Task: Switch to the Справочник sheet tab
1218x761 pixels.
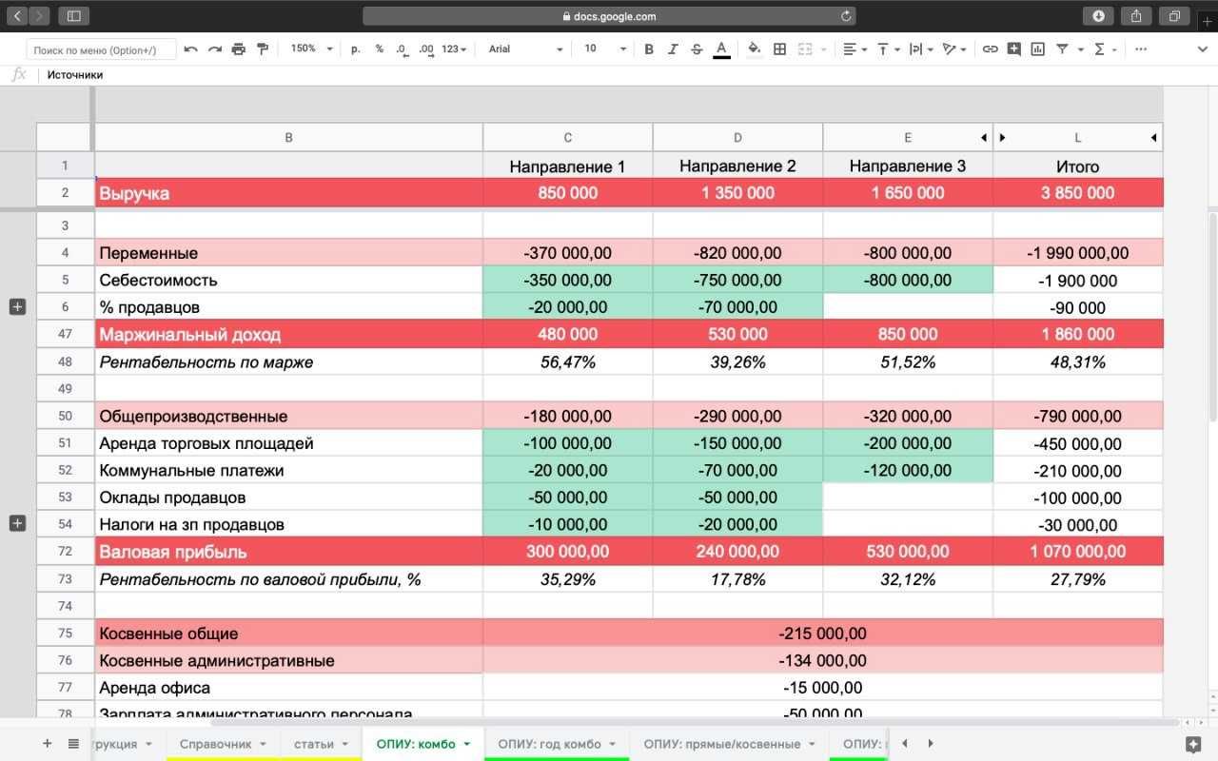Action: [224, 744]
